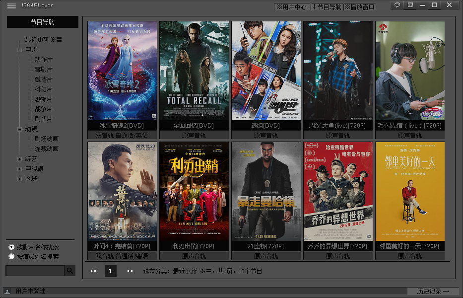Select 综艺 tree label
Viewport: 463px width, 298px height.
[31, 159]
